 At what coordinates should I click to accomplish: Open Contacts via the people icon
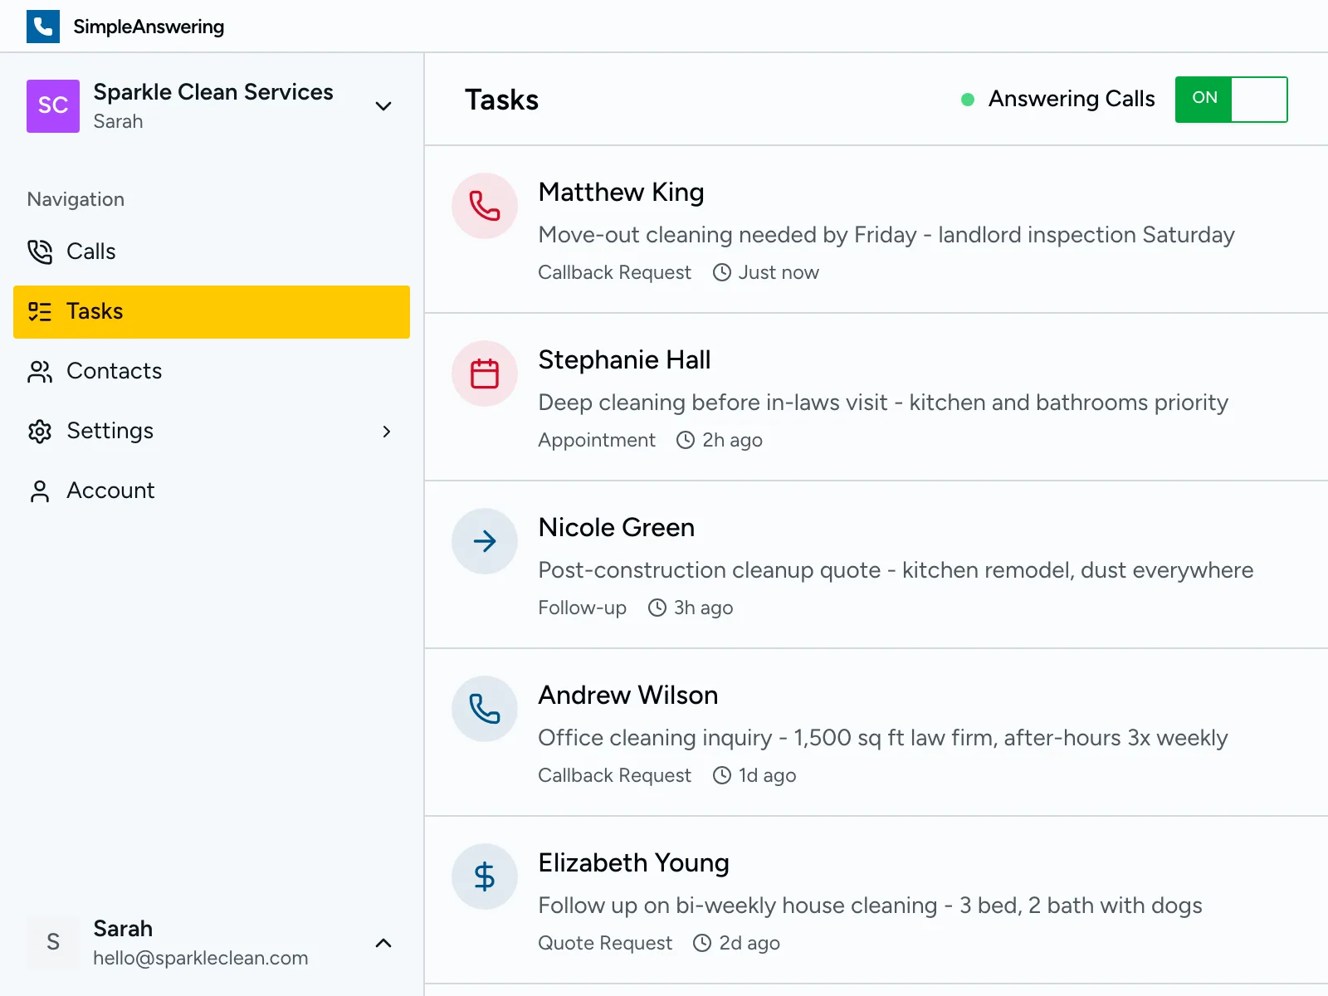(x=40, y=371)
